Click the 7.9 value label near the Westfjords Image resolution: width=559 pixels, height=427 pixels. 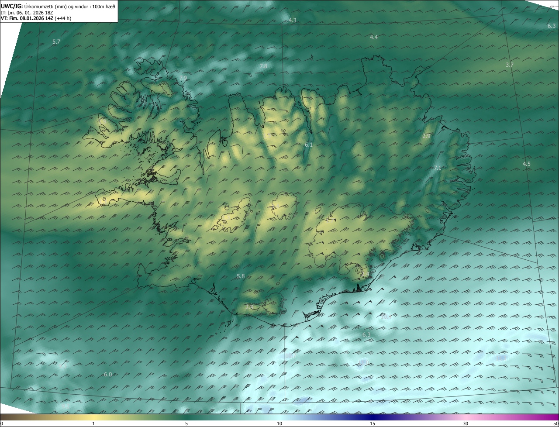[183, 78]
